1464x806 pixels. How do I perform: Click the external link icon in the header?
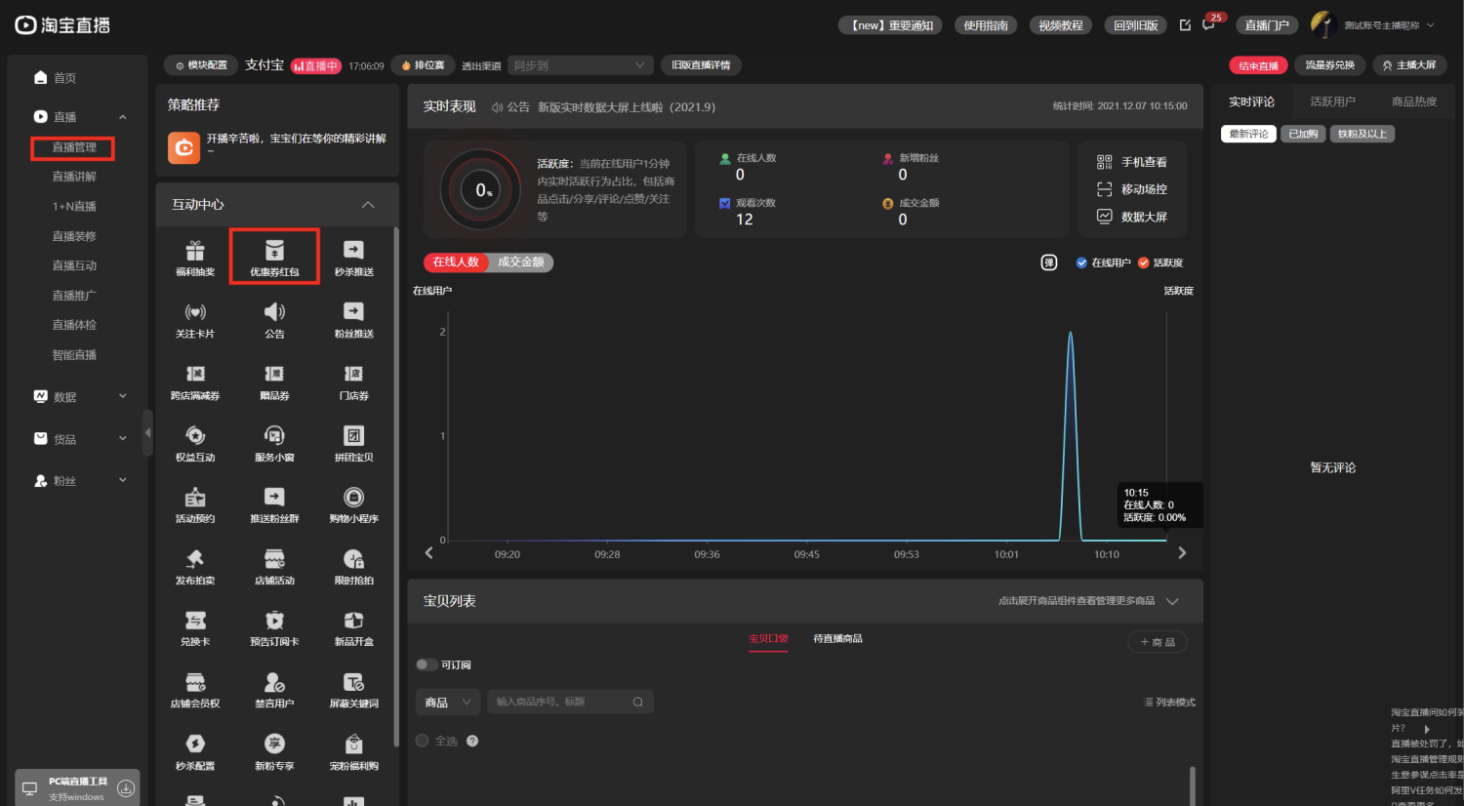1185,25
